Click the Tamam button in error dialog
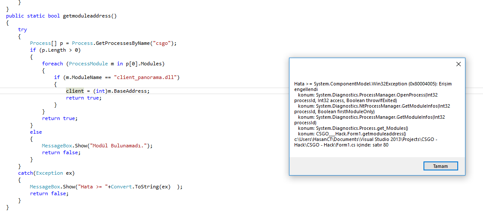 click(441, 166)
